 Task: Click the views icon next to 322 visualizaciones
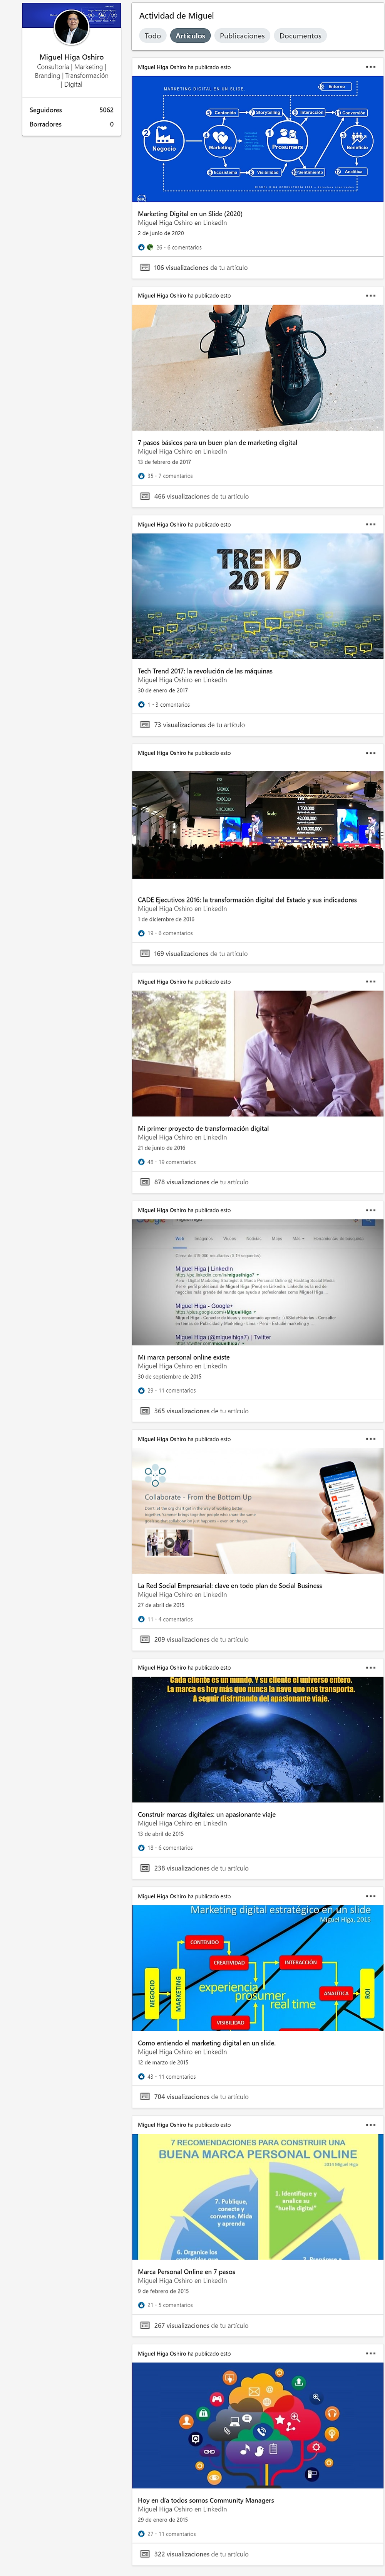[x=145, y=2554]
